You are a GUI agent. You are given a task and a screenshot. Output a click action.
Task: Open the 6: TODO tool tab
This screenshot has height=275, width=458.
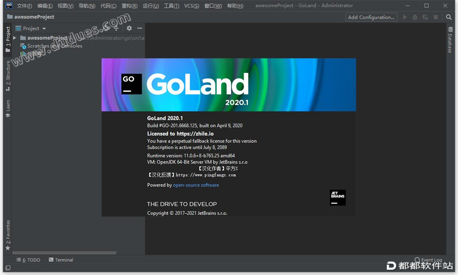coord(28,260)
